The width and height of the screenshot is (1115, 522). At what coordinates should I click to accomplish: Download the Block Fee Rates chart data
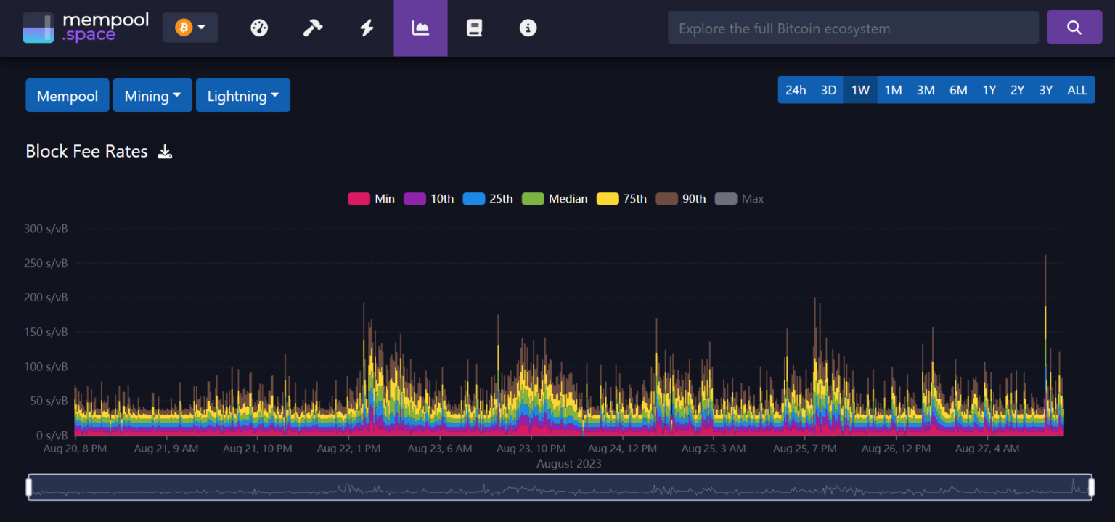(165, 152)
